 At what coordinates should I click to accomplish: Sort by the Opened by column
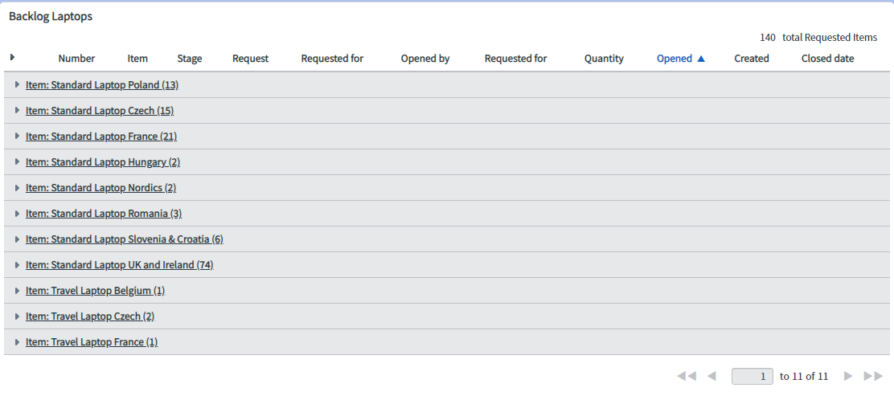(424, 59)
